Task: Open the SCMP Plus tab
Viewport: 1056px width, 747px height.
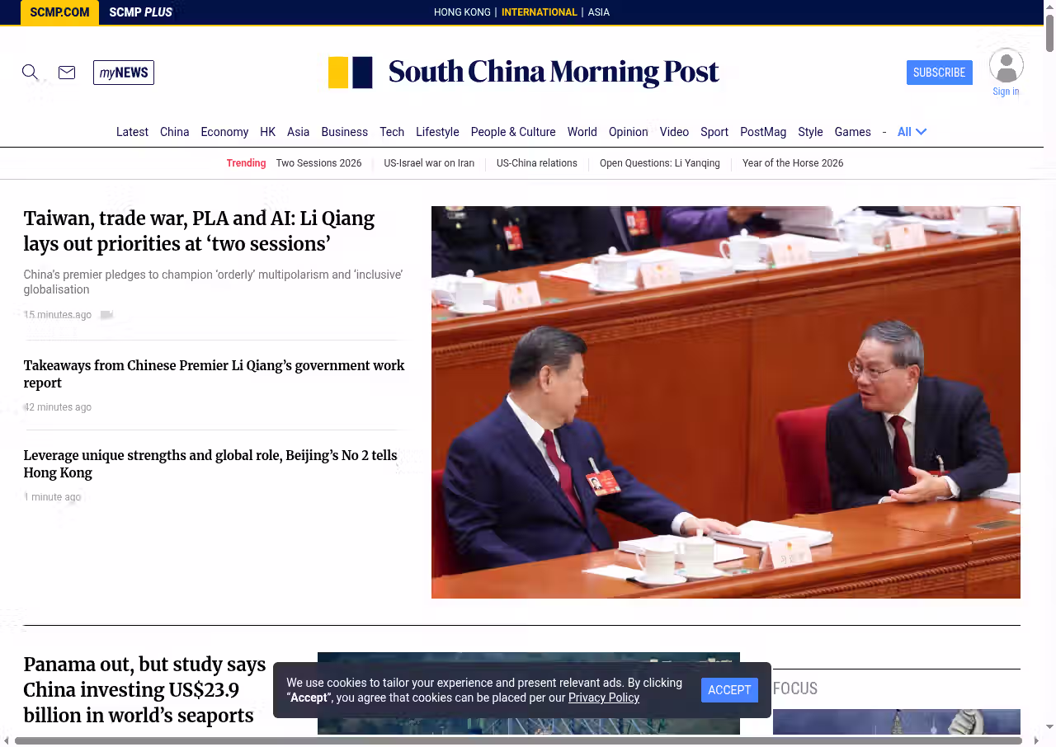Action: pos(140,12)
